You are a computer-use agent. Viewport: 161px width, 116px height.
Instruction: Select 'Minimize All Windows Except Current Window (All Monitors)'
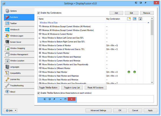(x=94, y=26)
